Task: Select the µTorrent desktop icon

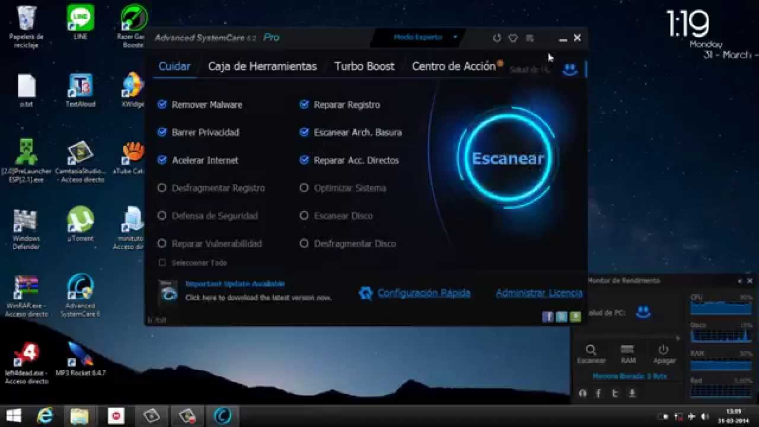Action: coord(80,224)
